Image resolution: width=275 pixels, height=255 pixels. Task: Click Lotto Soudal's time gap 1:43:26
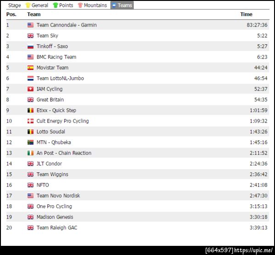pyautogui.click(x=258, y=132)
